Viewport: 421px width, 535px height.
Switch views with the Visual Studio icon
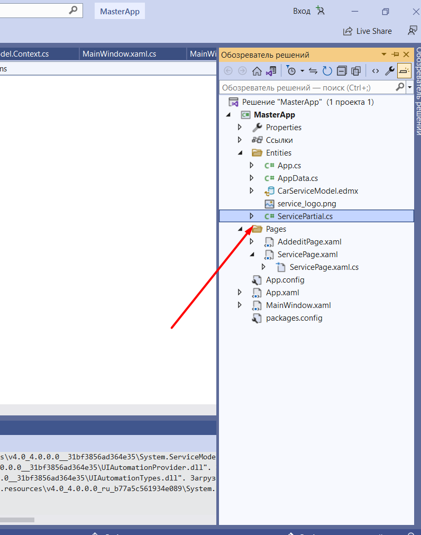click(271, 71)
